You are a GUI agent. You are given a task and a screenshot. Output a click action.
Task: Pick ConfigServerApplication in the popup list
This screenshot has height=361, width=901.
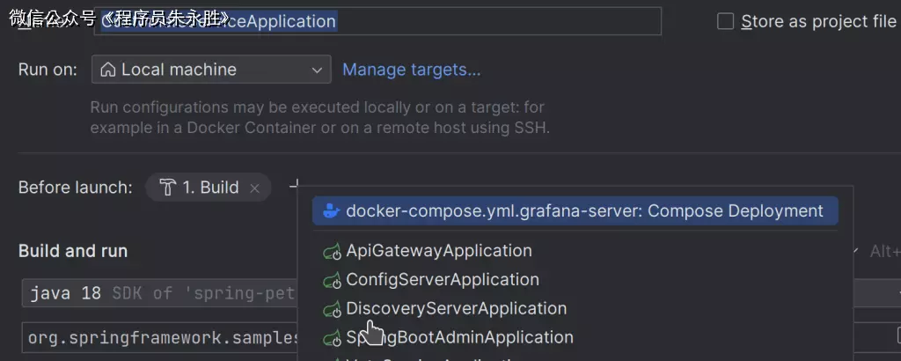(x=442, y=280)
